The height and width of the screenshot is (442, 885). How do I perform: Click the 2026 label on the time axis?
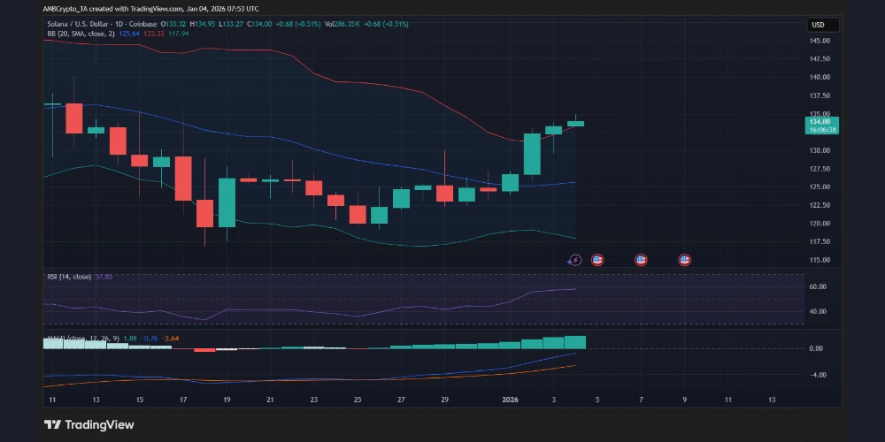[x=511, y=400]
